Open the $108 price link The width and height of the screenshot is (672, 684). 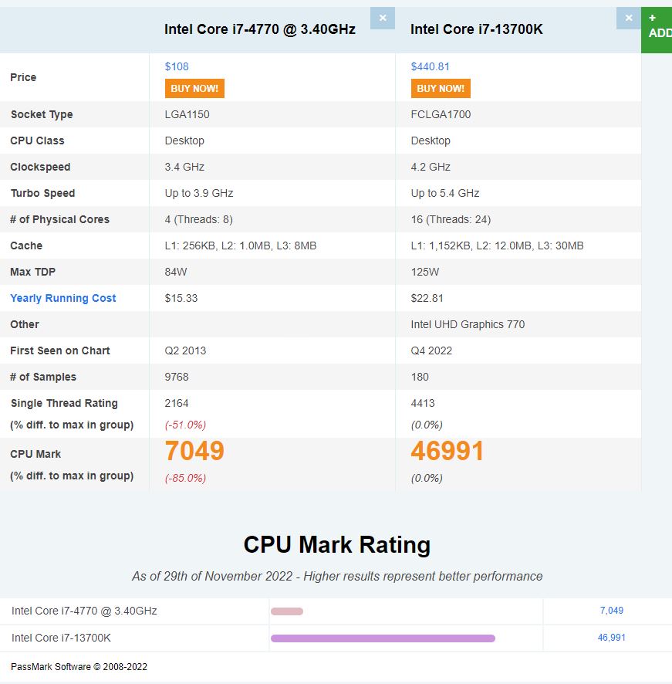click(x=177, y=66)
